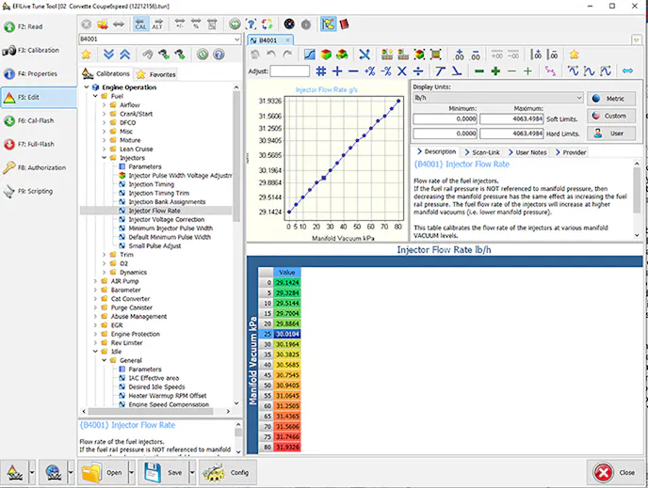Click the hash set-value adjust icon
This screenshot has height=488, width=648.
[x=321, y=71]
